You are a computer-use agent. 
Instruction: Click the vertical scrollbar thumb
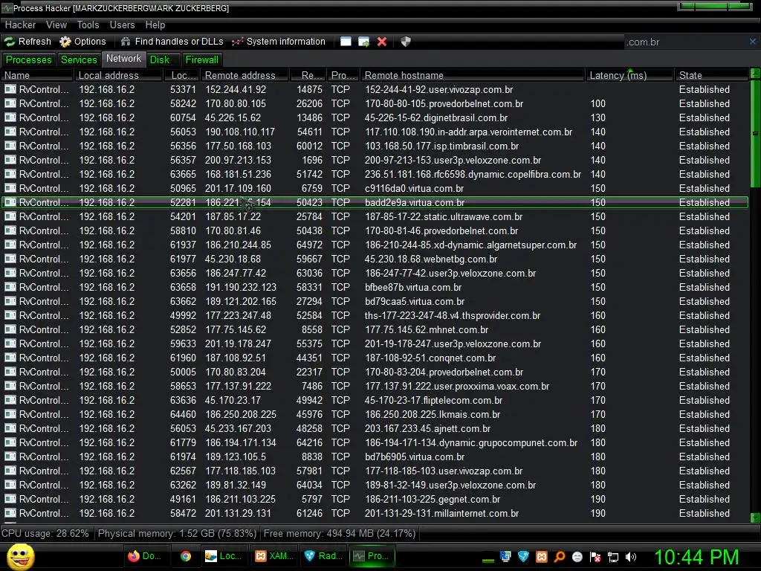(x=755, y=133)
